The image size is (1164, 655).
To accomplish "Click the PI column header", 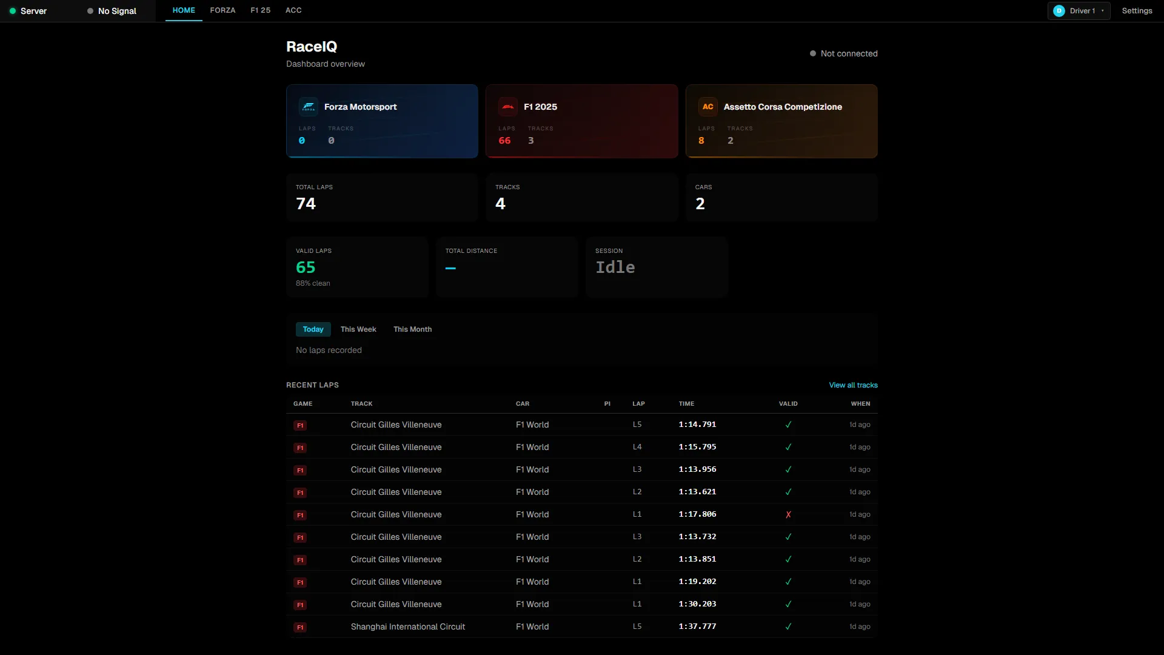I will 607,404.
